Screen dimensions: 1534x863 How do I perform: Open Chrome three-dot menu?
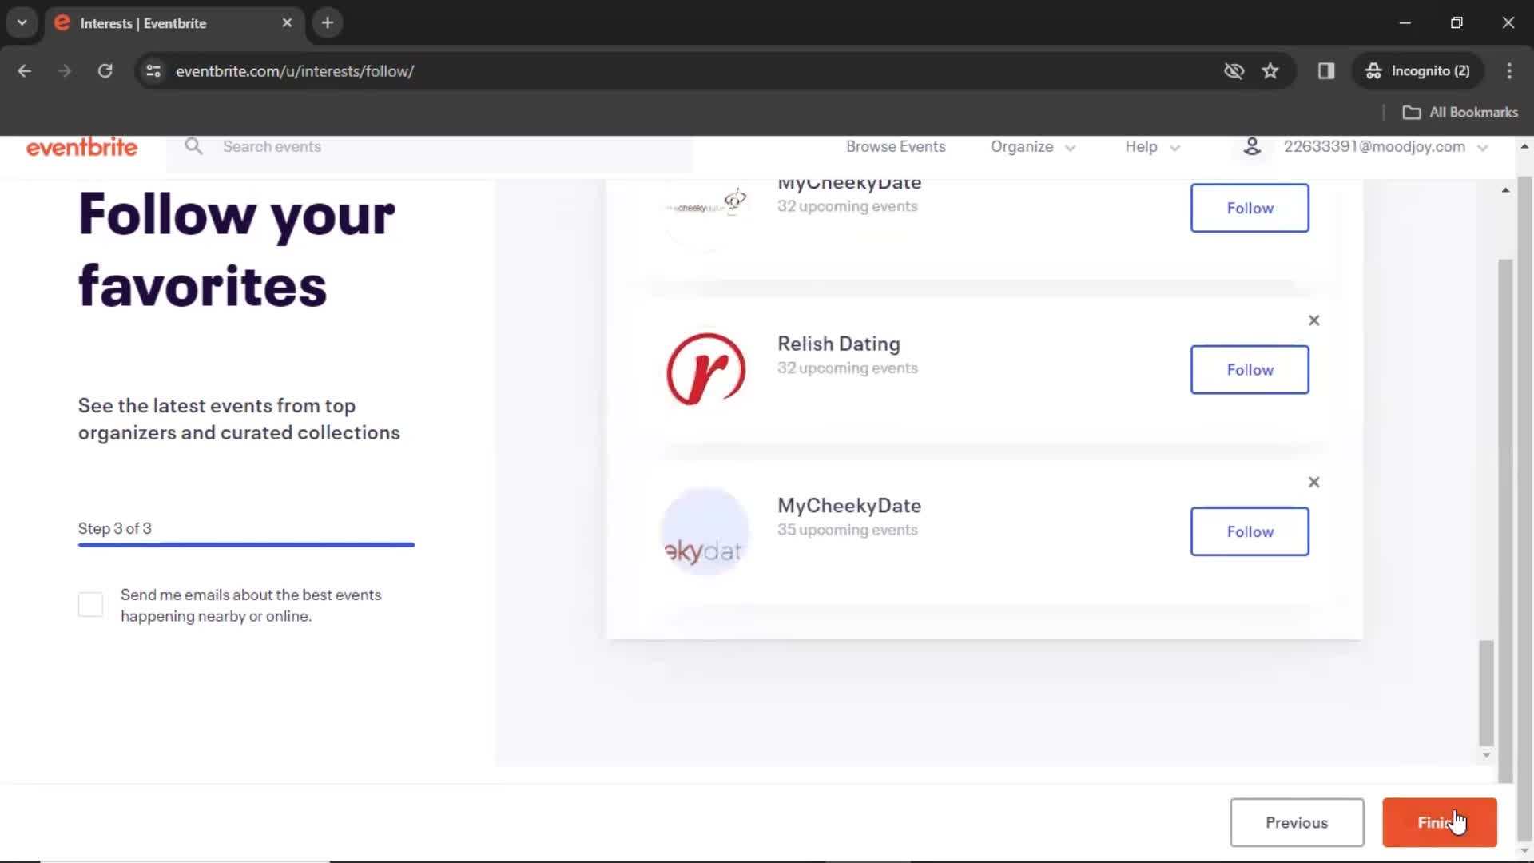pyautogui.click(x=1509, y=70)
